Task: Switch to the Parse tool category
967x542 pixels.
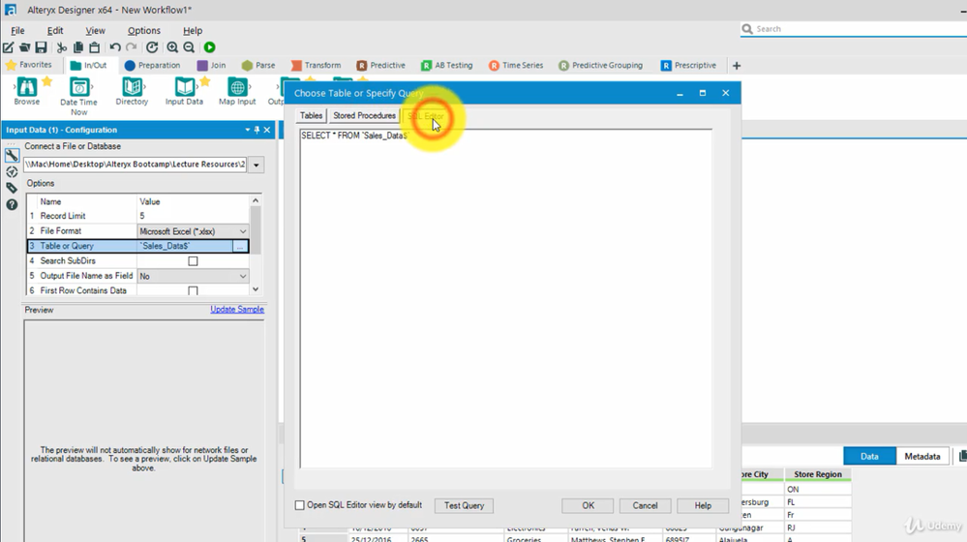Action: (x=258, y=65)
